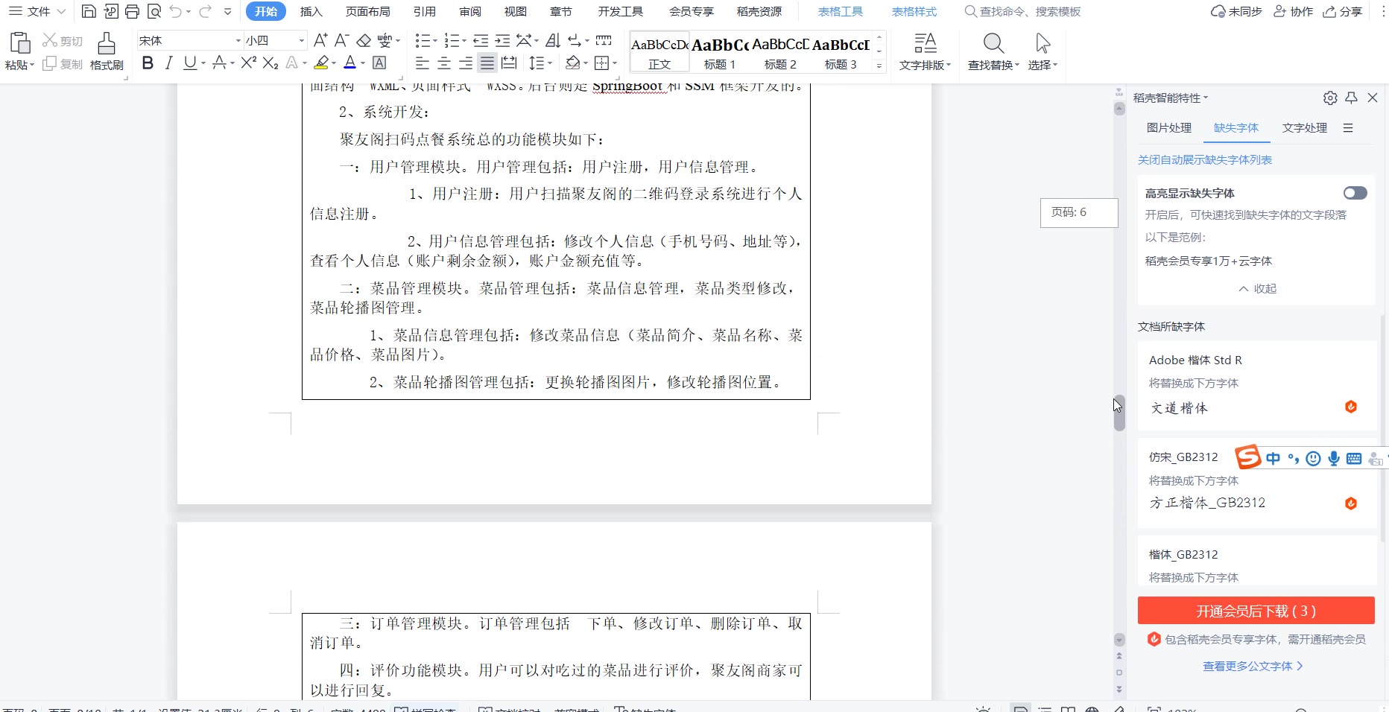Screen dimensions: 1389x712
Task: Pin the 稻壳智能特性 panel
Action: tap(1351, 98)
